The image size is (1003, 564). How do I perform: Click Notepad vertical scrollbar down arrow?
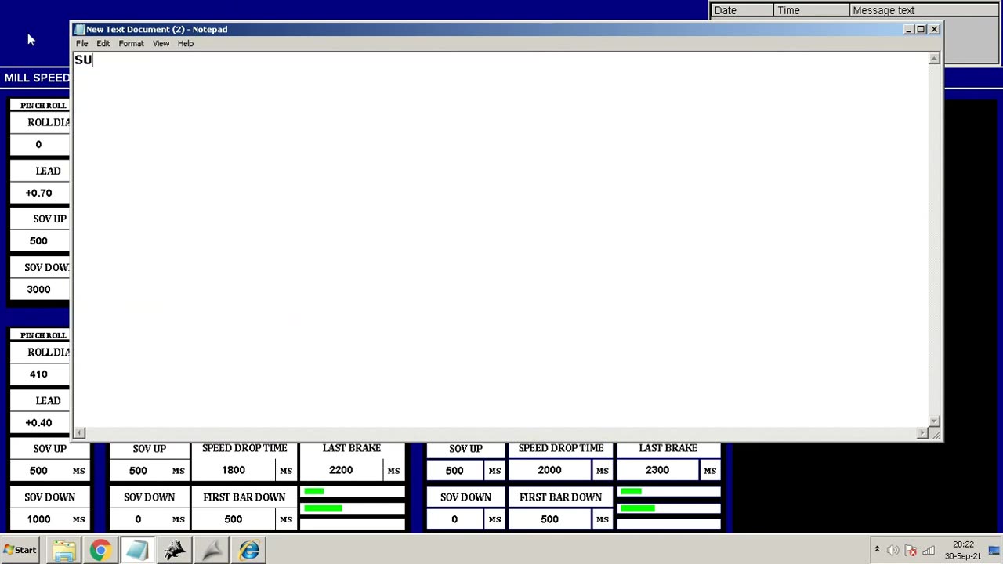(934, 421)
